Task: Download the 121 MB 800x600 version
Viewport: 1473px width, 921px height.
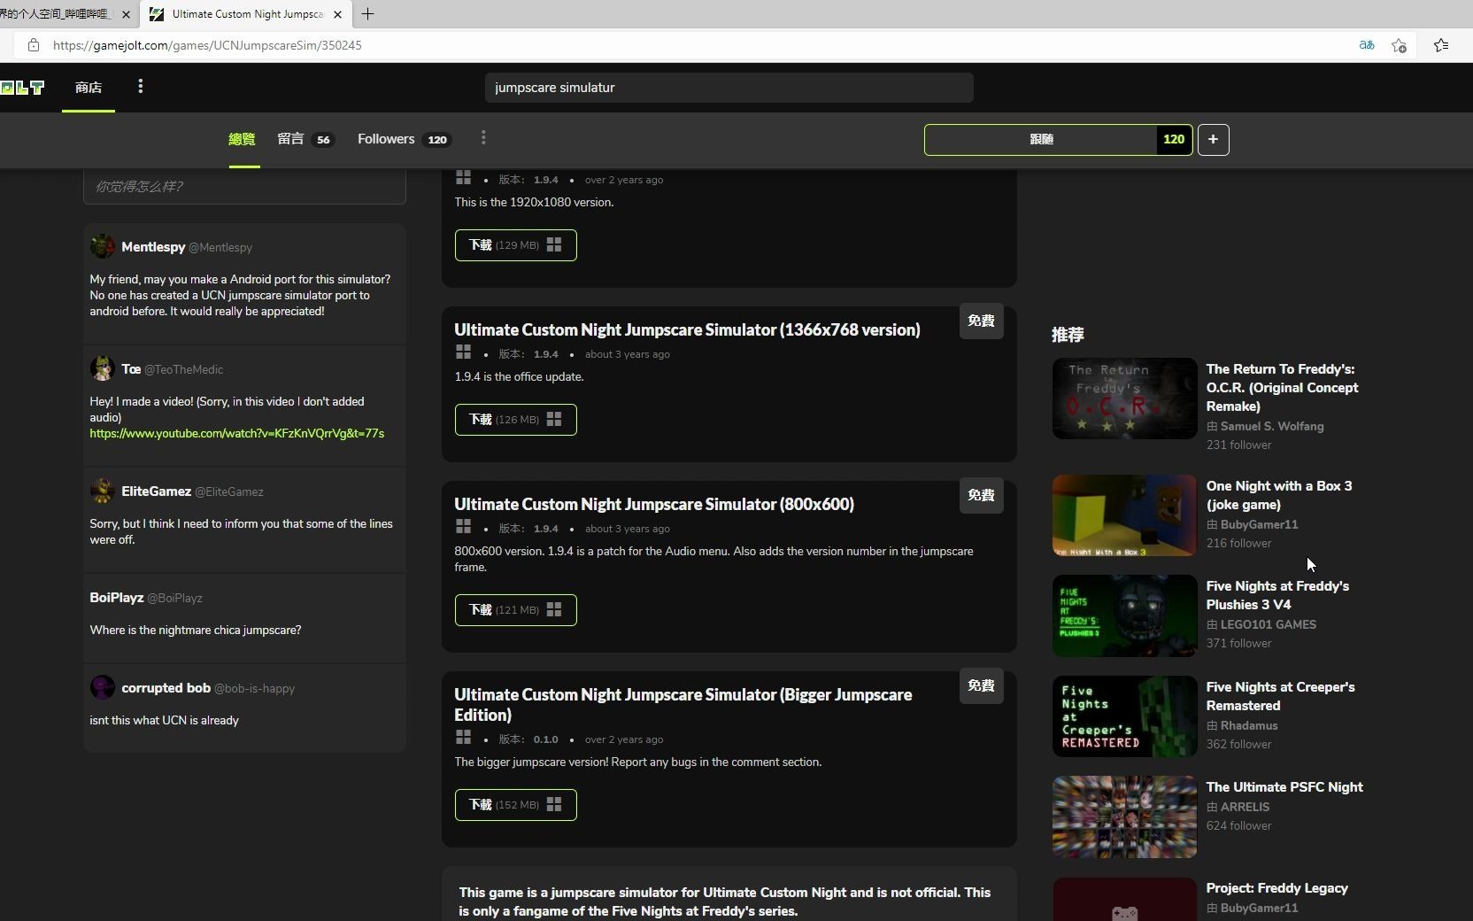Action: point(515,610)
